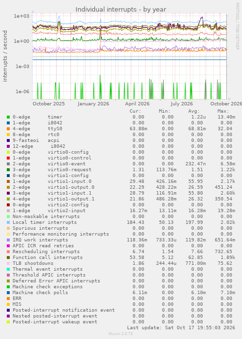Click the dark purple swatch beside virtio1-input.1

[x=8, y=193]
